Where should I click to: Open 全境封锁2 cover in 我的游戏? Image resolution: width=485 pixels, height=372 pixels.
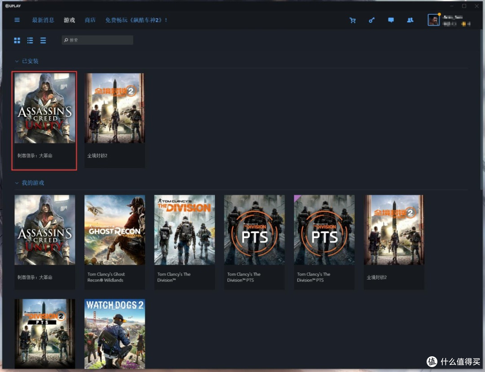(x=394, y=230)
